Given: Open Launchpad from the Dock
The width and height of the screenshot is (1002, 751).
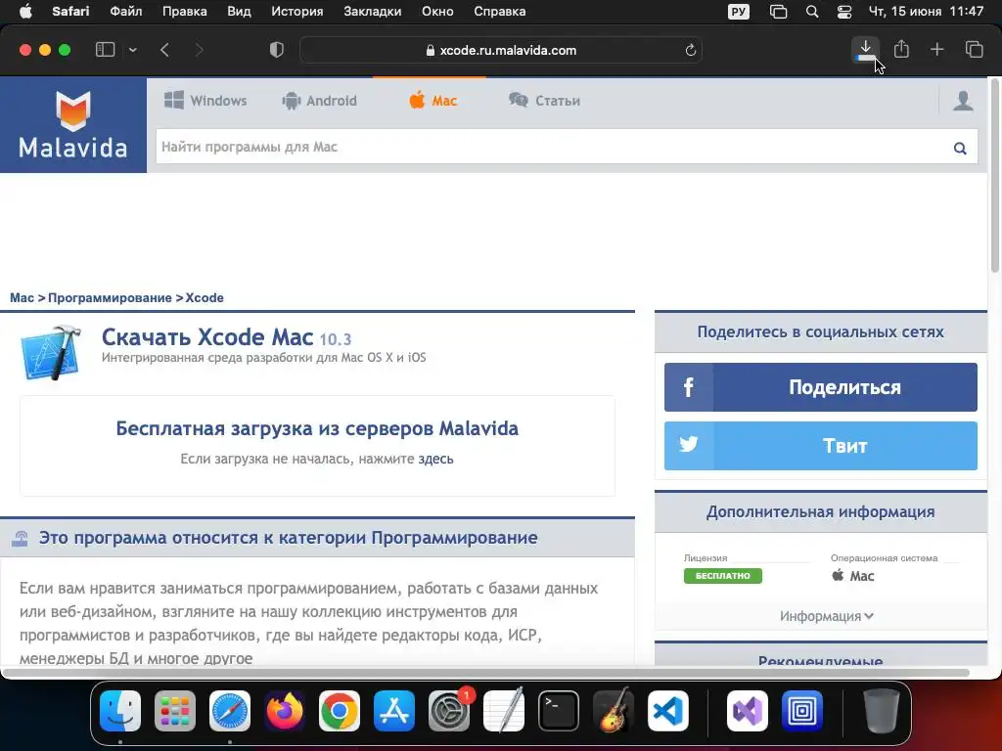Looking at the screenshot, I should pos(175,711).
